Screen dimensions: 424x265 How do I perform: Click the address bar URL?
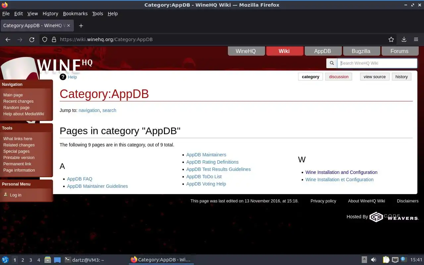point(106,39)
